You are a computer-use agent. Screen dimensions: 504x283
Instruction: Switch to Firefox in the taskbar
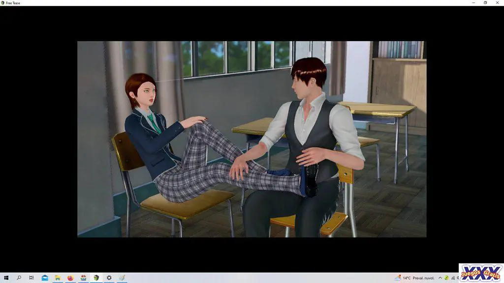click(x=70, y=278)
